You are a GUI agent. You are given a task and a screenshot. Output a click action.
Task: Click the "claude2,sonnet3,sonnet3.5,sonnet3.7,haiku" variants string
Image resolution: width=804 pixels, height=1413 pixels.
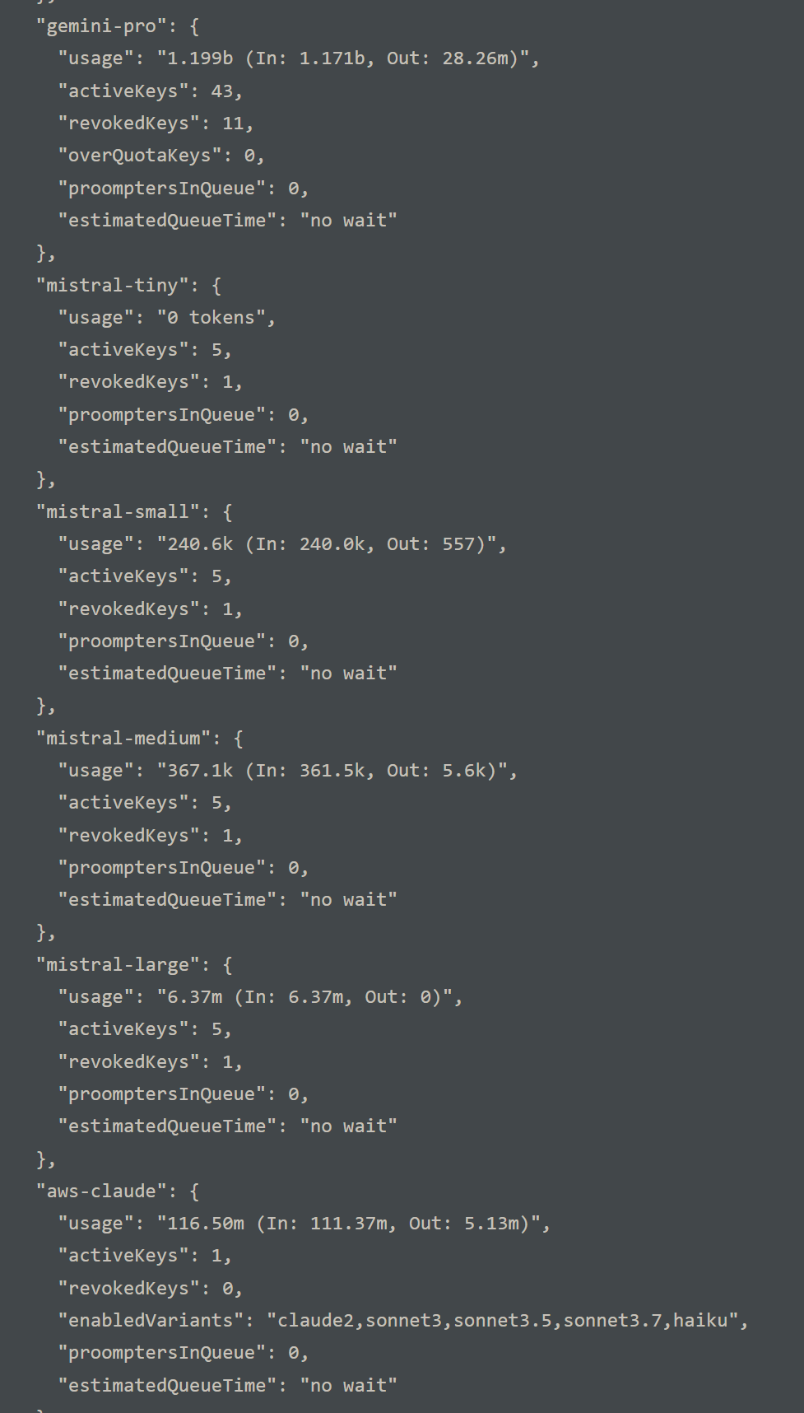(x=502, y=1321)
